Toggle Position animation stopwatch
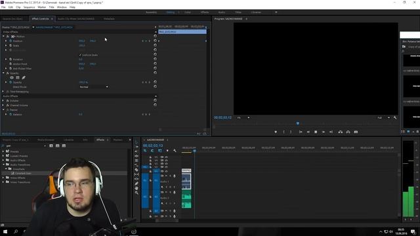Image resolution: width=420 pixels, height=236 pixels. [x=10, y=41]
